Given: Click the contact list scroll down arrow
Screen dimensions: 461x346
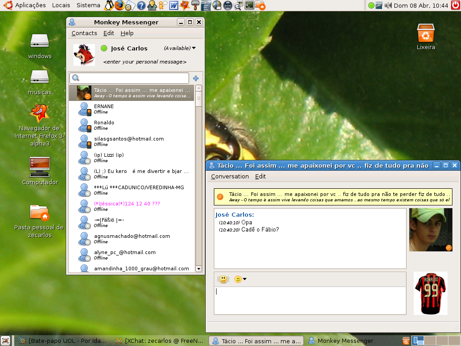Looking at the screenshot, I should (199, 269).
